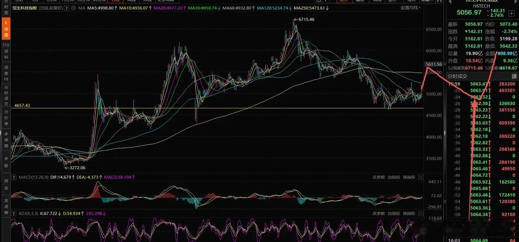Click 加指标 in the MACD panel
Image resolution: width=519 pixels, height=242 pixels.
tap(394, 177)
